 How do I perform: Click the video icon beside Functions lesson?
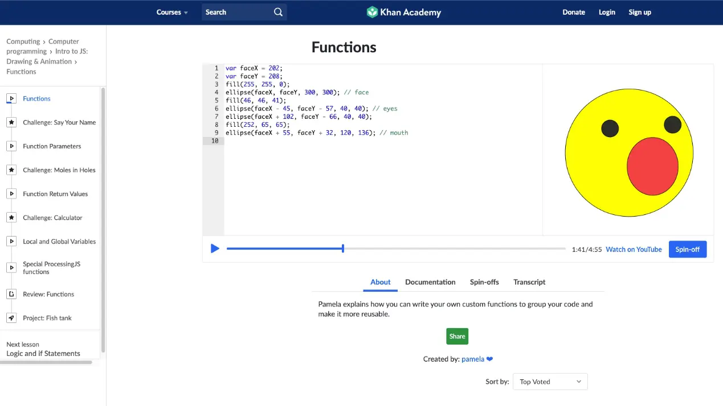[11, 98]
